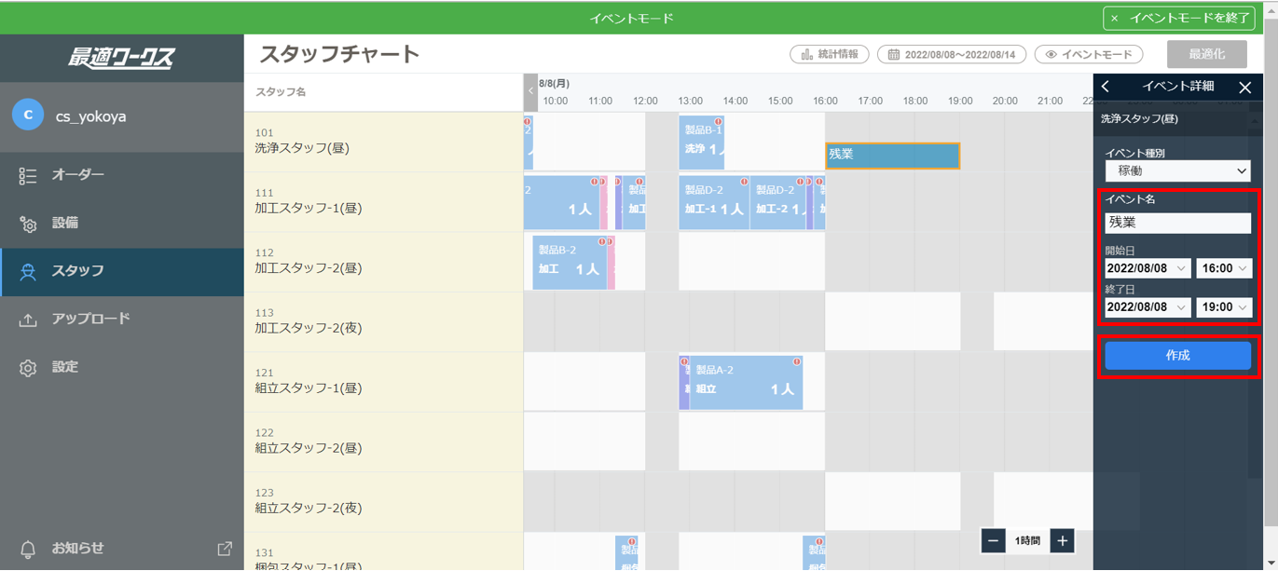
Task: Open the 終了日 19:00 time dropdown
Action: [1224, 306]
